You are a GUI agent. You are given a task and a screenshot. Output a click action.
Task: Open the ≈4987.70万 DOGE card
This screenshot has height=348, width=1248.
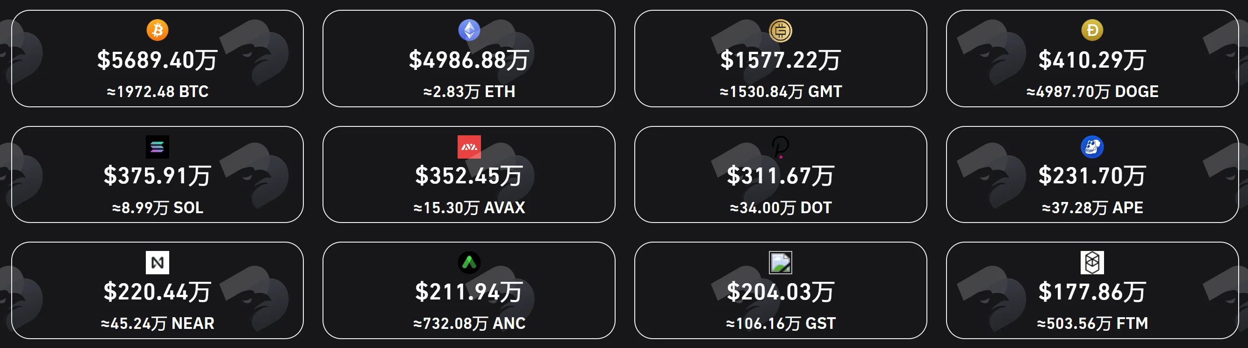coord(1092,58)
